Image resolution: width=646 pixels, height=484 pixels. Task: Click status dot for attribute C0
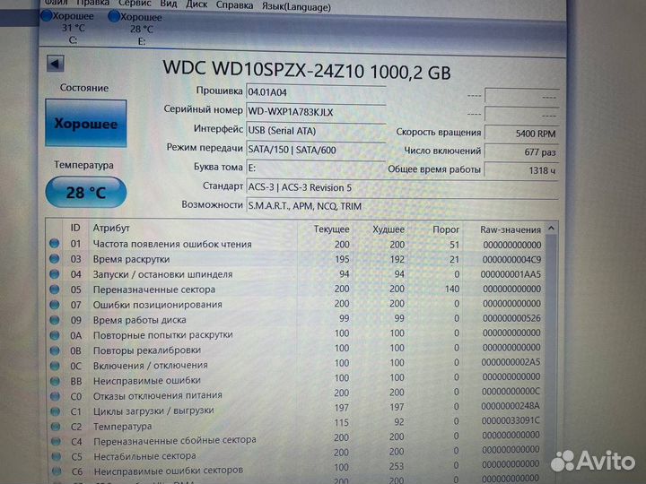click(55, 396)
